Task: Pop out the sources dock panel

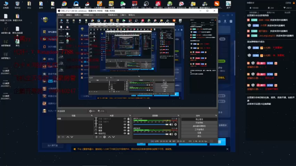Action: [130, 115]
